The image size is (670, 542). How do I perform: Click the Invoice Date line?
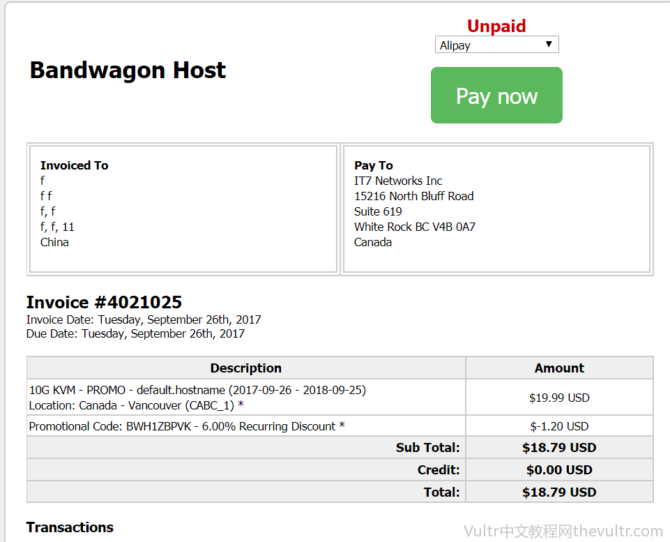click(x=144, y=319)
